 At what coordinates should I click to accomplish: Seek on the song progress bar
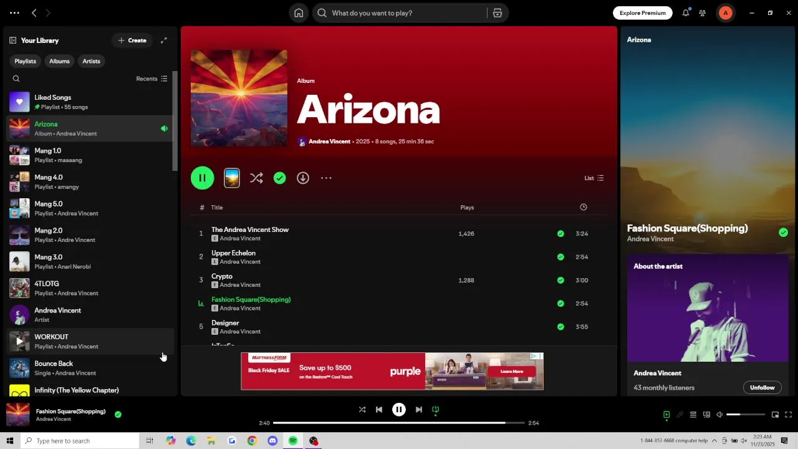399,423
